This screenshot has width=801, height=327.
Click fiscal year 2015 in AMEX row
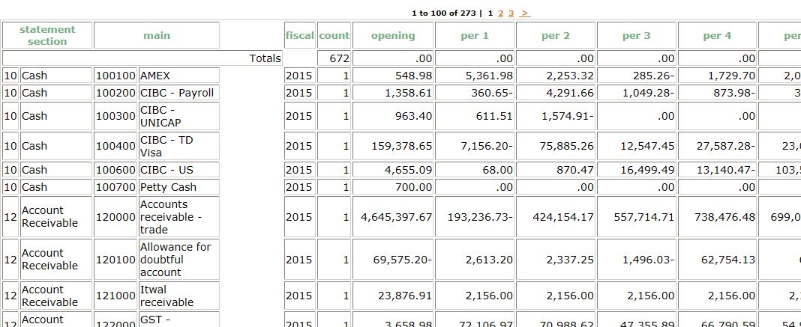300,76
